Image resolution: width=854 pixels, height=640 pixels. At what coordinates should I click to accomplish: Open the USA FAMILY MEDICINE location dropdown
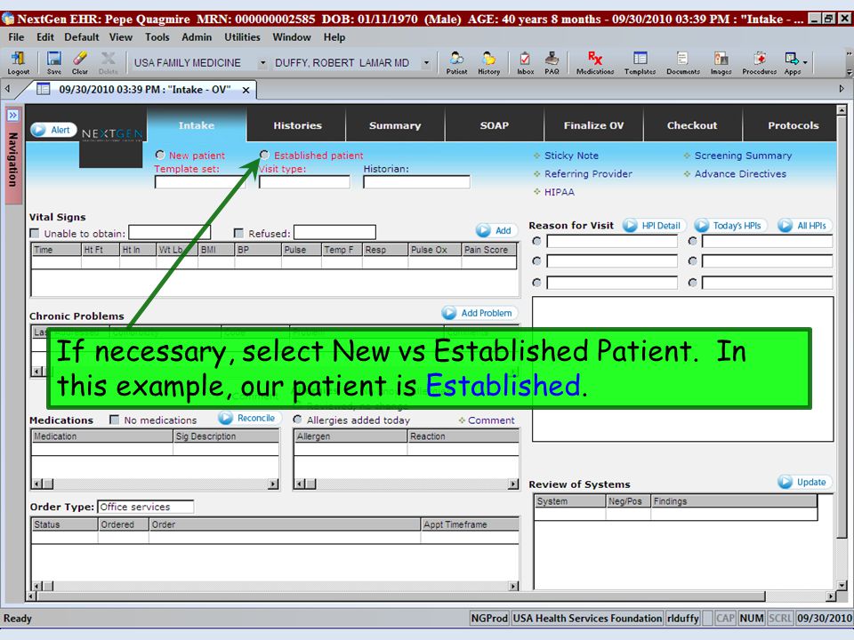coord(262,63)
